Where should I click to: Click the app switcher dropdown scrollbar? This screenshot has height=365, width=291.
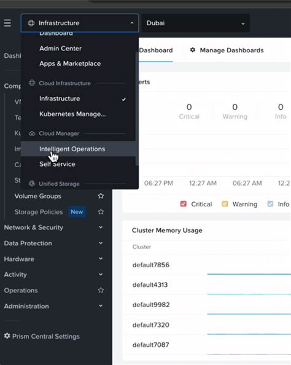[137, 109]
